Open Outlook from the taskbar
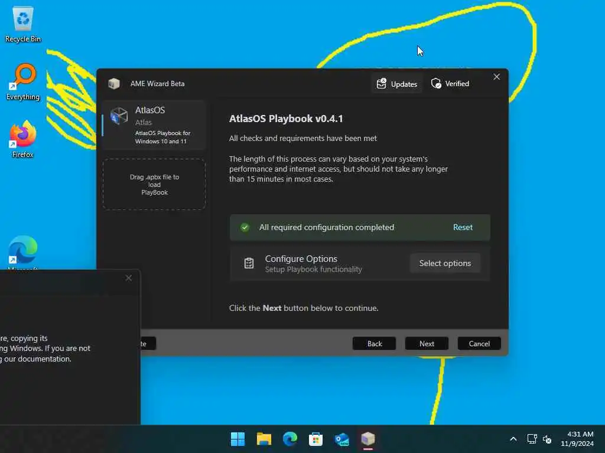The width and height of the screenshot is (605, 453). pos(342,439)
